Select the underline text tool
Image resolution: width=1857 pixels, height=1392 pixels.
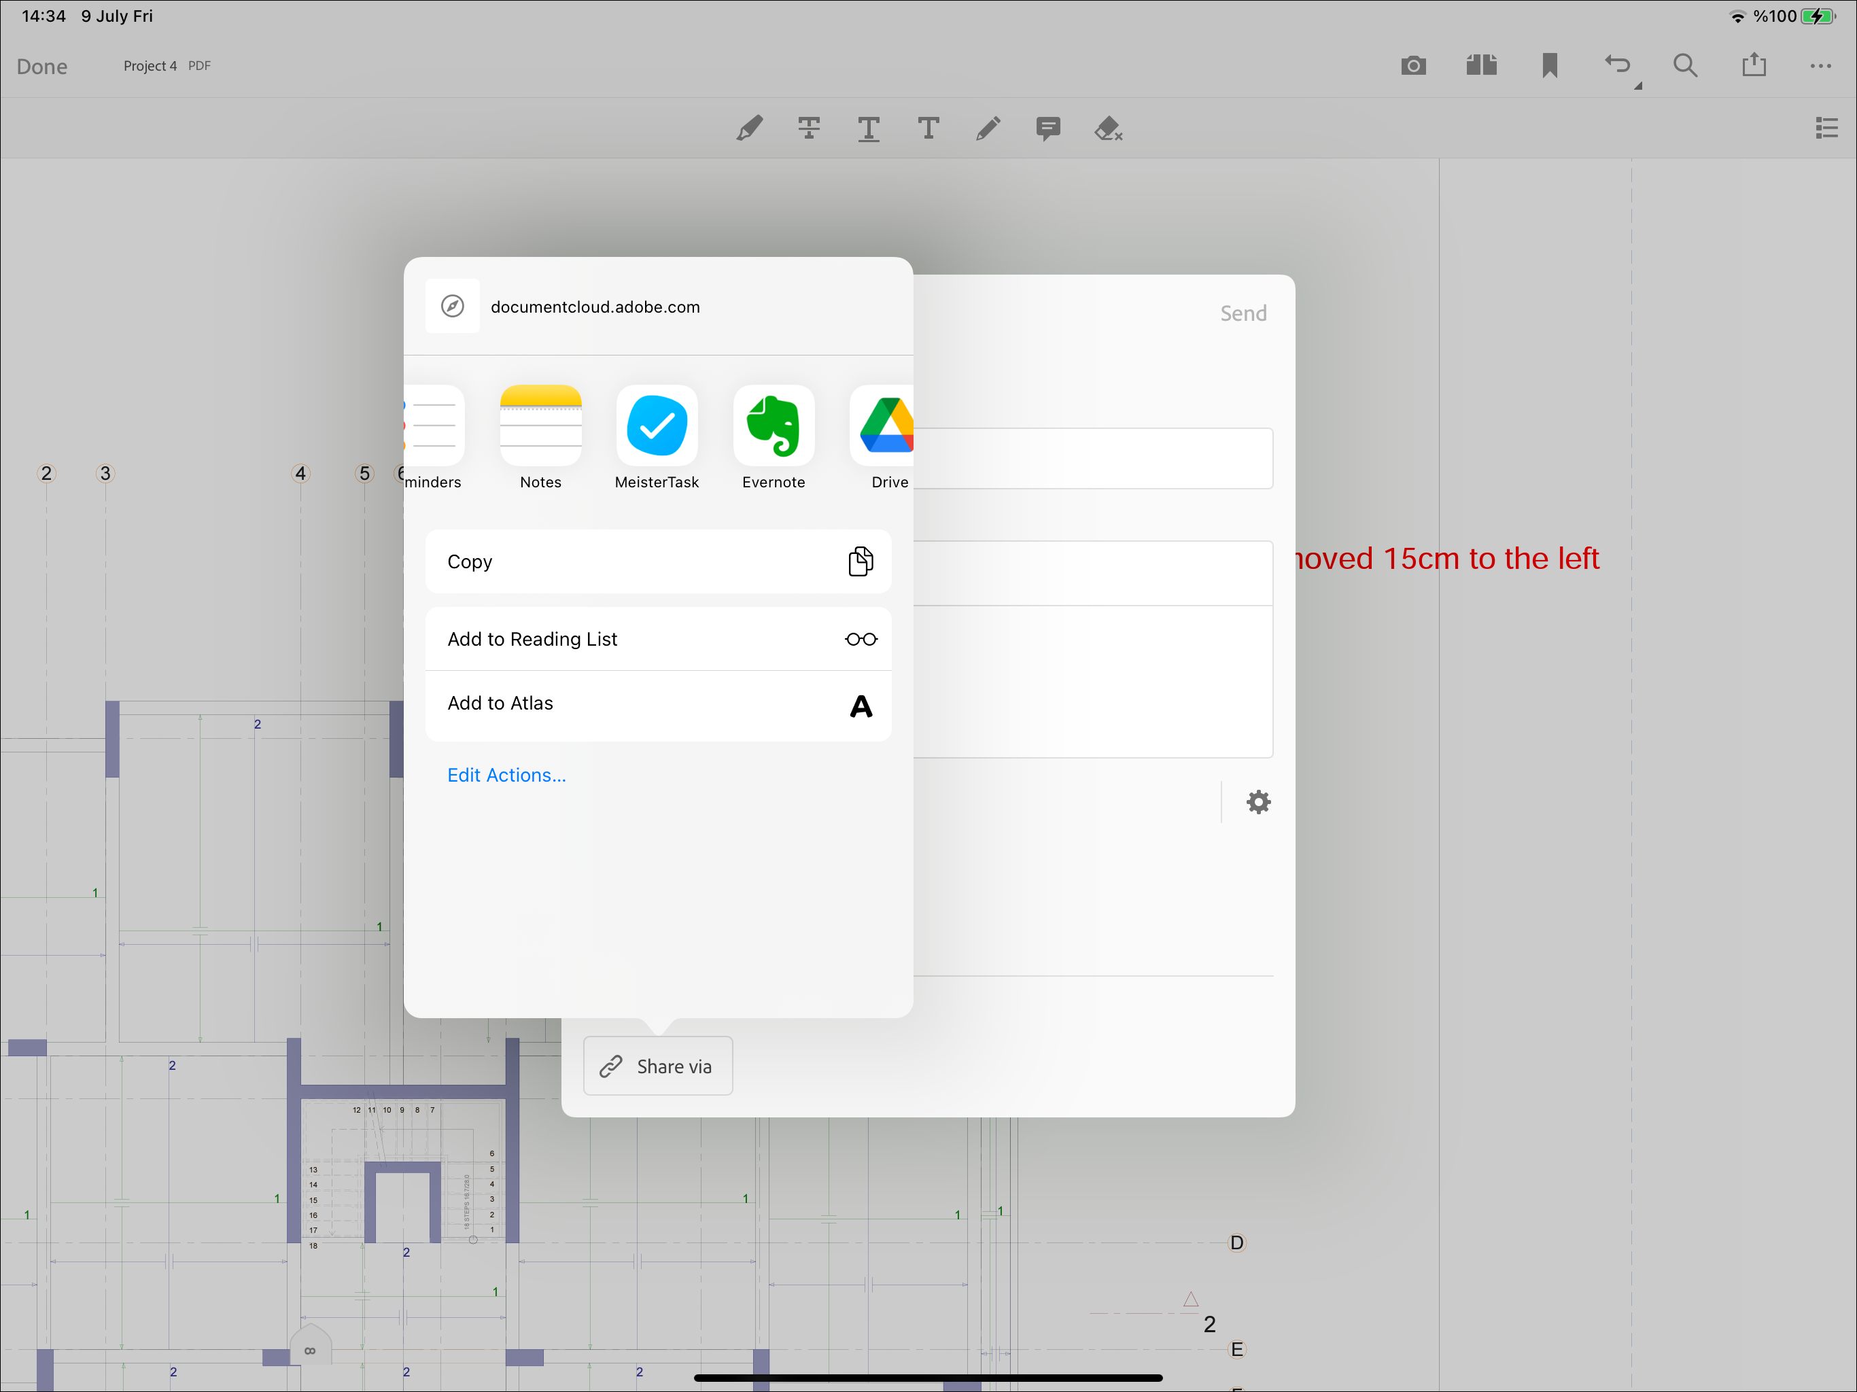click(x=868, y=128)
